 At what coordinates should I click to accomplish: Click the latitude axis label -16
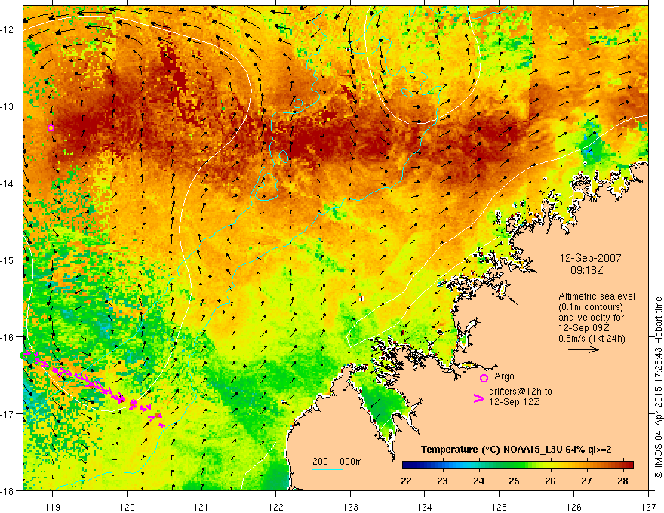click(8, 337)
